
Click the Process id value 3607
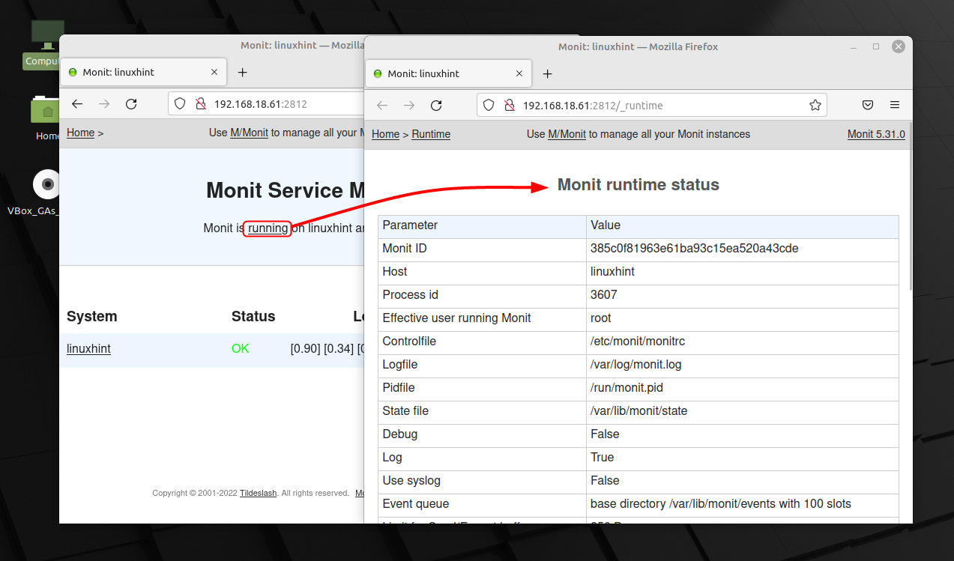(604, 295)
